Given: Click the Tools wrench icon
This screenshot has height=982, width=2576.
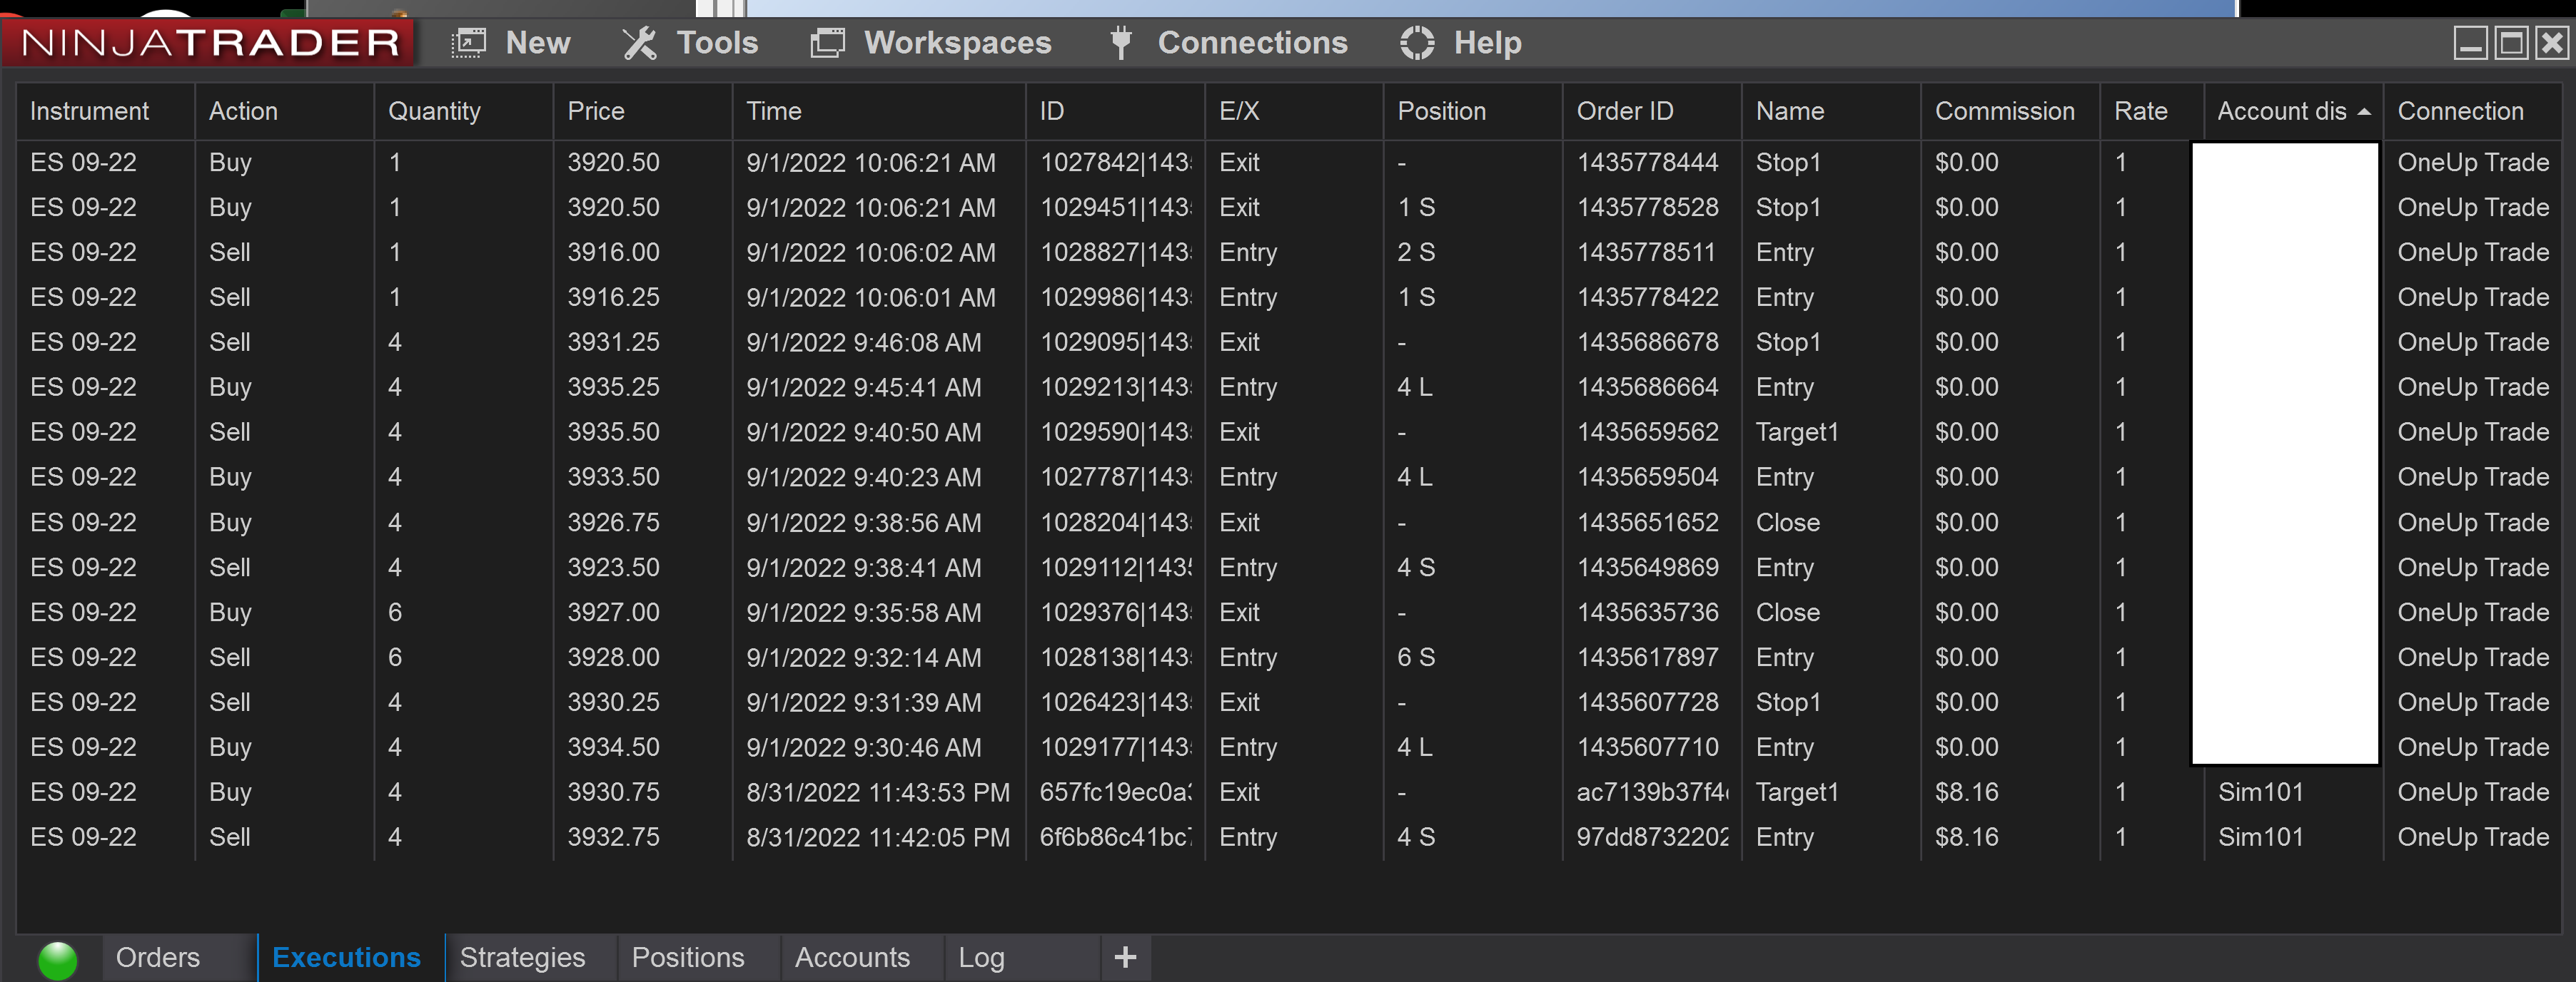Looking at the screenshot, I should pyautogui.click(x=639, y=43).
